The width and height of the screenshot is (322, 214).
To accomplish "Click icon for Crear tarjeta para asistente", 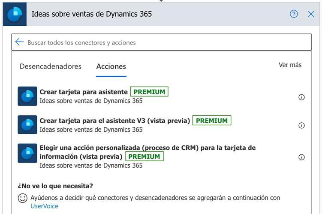I will [27, 96].
